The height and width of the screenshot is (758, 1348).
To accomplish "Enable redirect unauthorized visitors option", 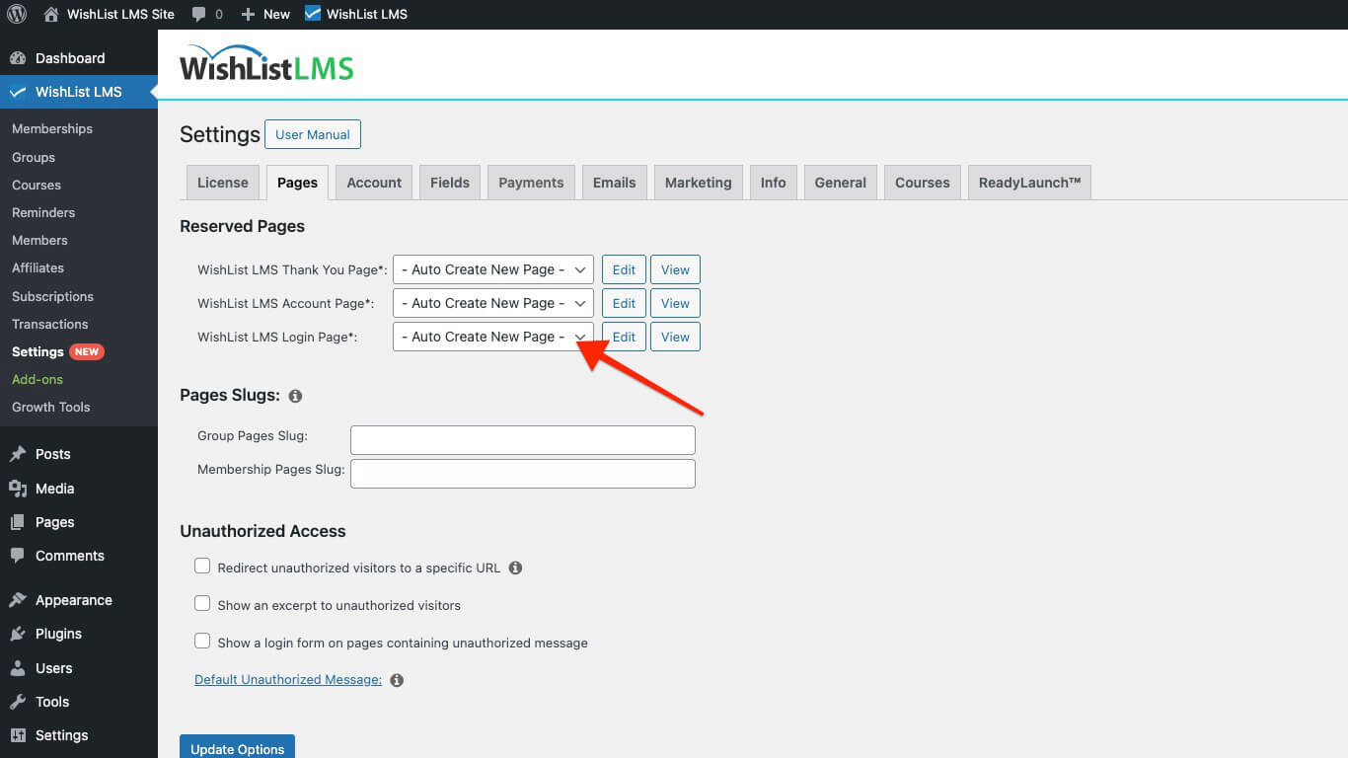I will 202,565.
